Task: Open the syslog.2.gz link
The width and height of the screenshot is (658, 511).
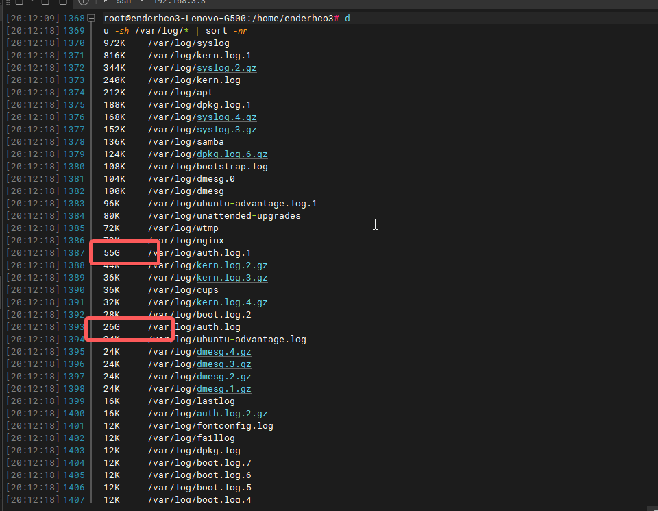Action: click(x=227, y=68)
